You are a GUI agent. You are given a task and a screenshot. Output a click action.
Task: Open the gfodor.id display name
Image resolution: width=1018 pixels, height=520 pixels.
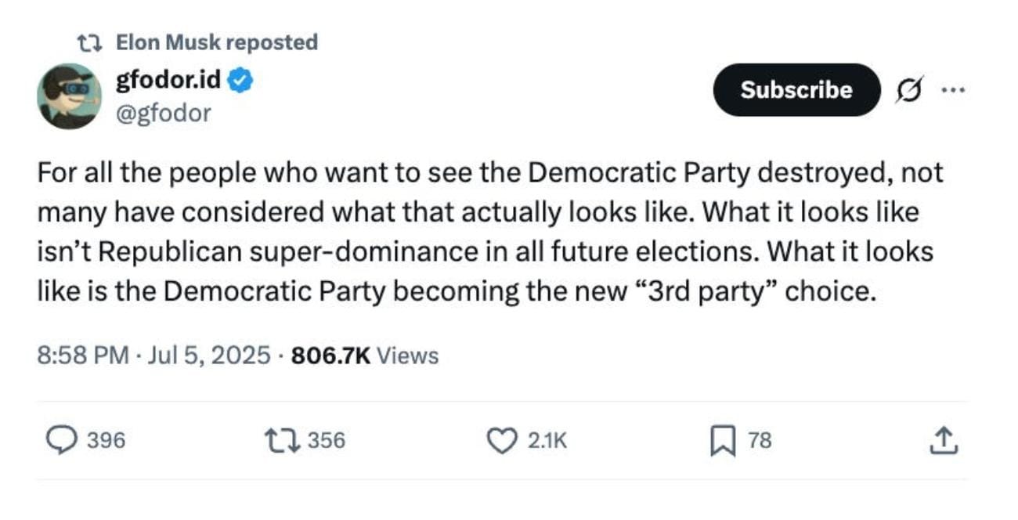pos(168,79)
